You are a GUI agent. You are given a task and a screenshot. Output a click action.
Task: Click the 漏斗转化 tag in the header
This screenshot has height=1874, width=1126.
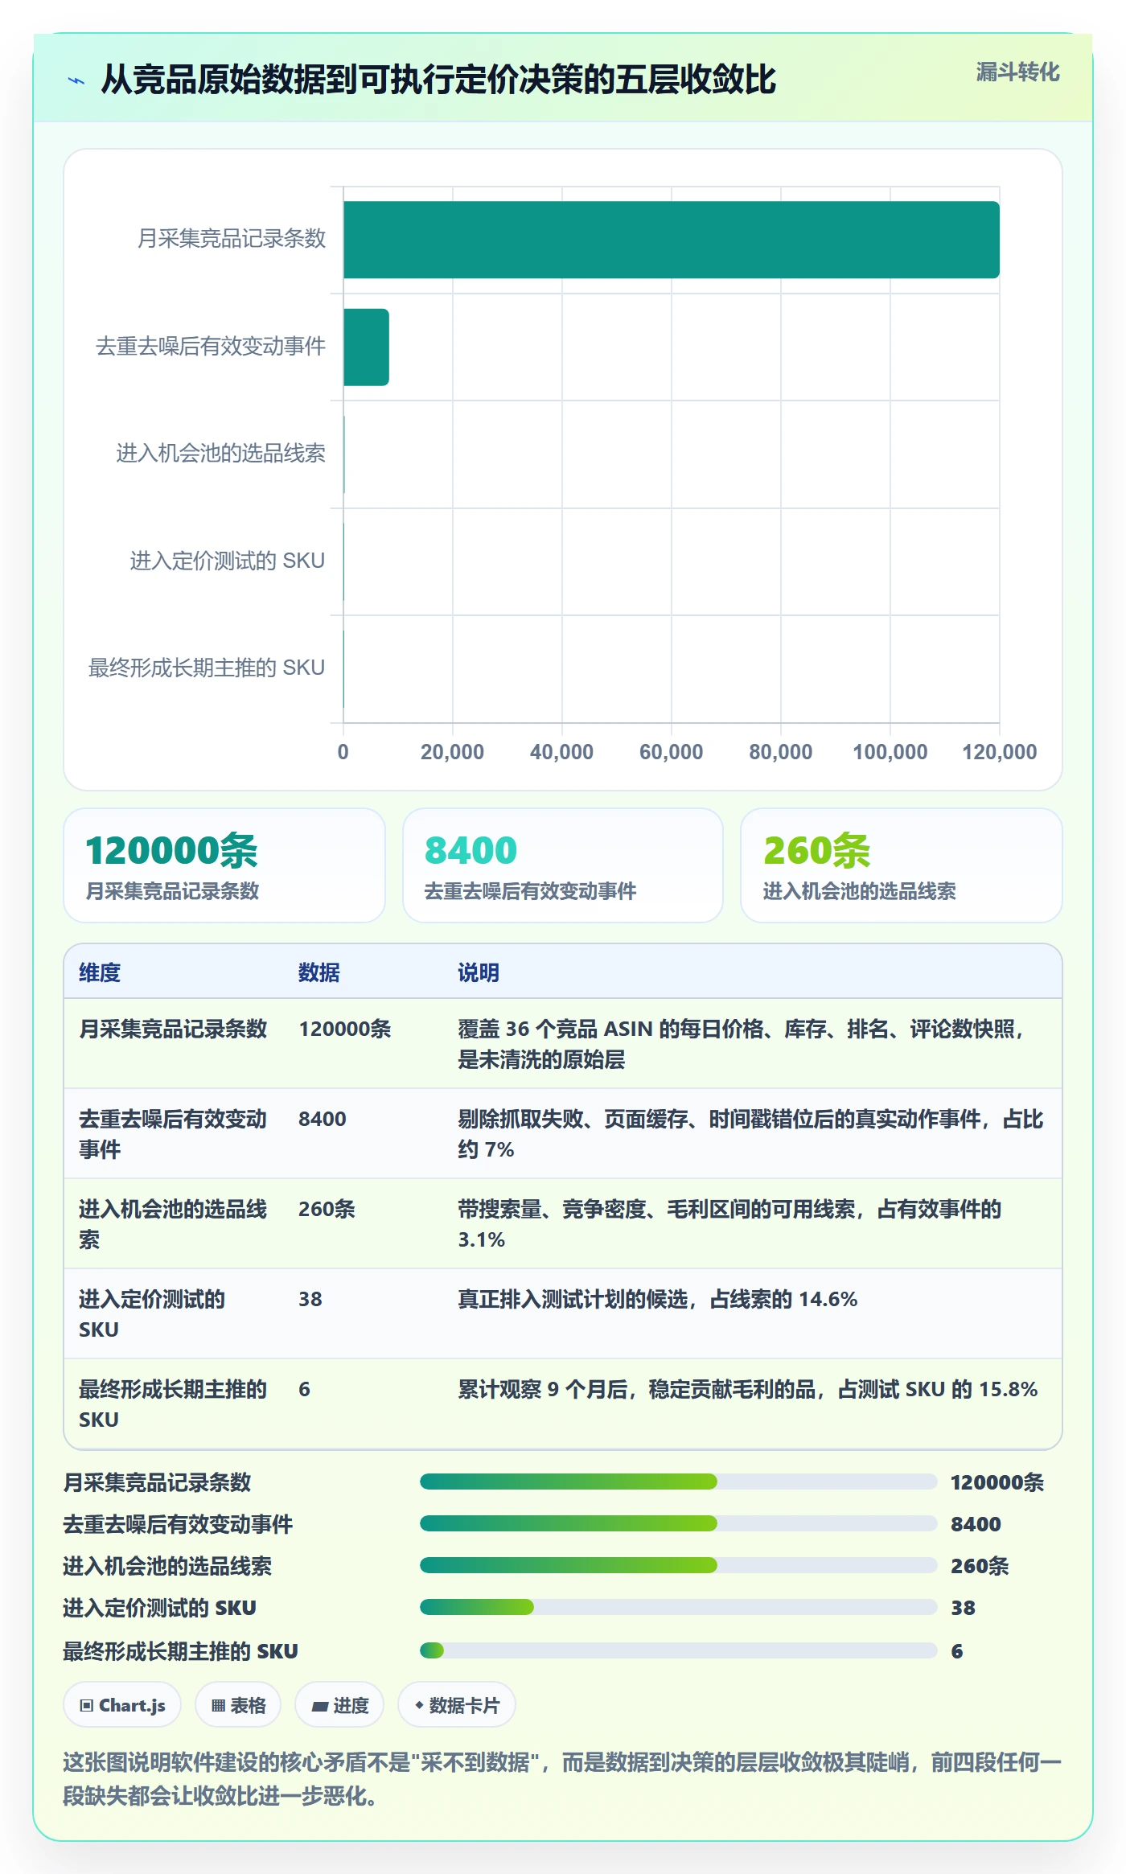(1017, 72)
